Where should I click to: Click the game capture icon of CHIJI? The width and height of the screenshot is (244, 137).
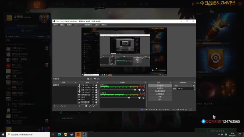pyautogui.click(x=79, y=97)
